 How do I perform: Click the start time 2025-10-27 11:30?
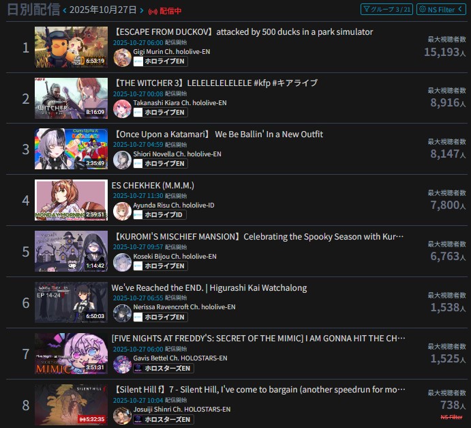point(138,196)
